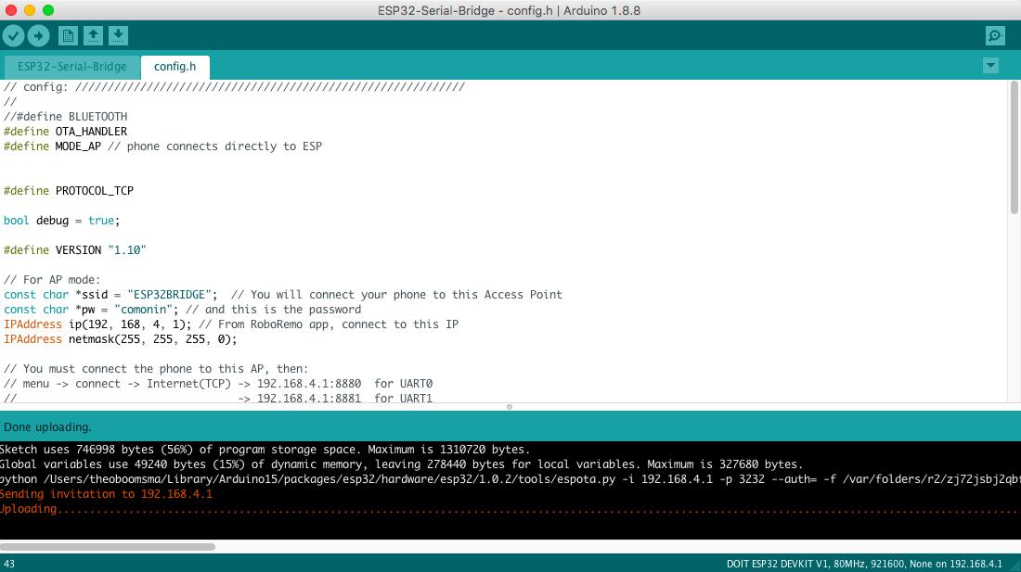Select the config.h tab
Screen dimensions: 1021x572
pyautogui.click(x=174, y=66)
